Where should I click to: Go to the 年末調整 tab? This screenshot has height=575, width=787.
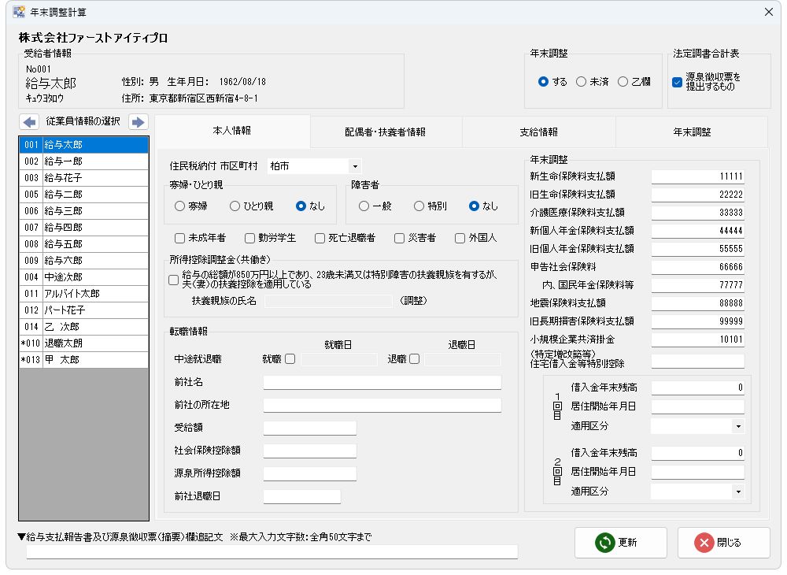(x=692, y=132)
